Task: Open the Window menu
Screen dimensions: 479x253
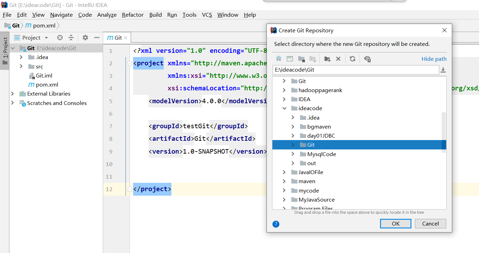Action: (228, 15)
